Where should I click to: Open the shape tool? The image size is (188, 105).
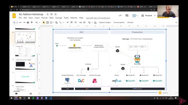click(x=56, y=22)
